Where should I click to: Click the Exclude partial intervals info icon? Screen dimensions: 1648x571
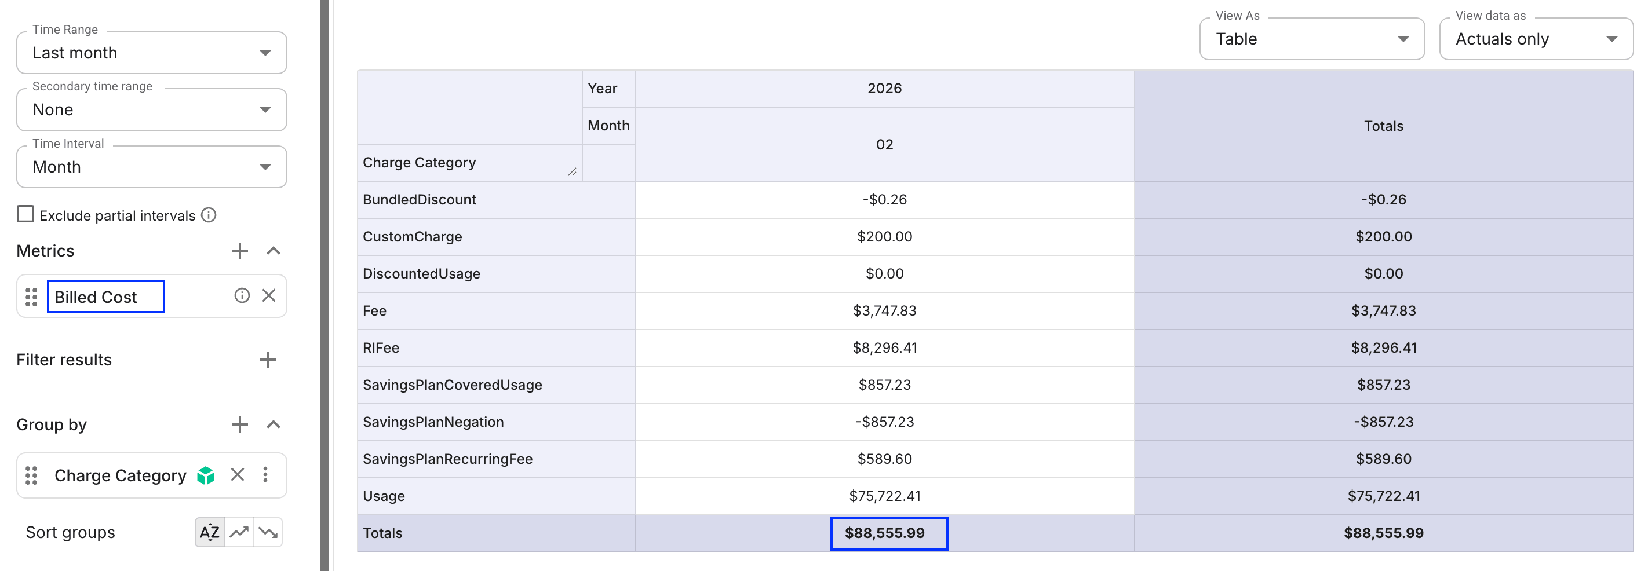click(209, 215)
